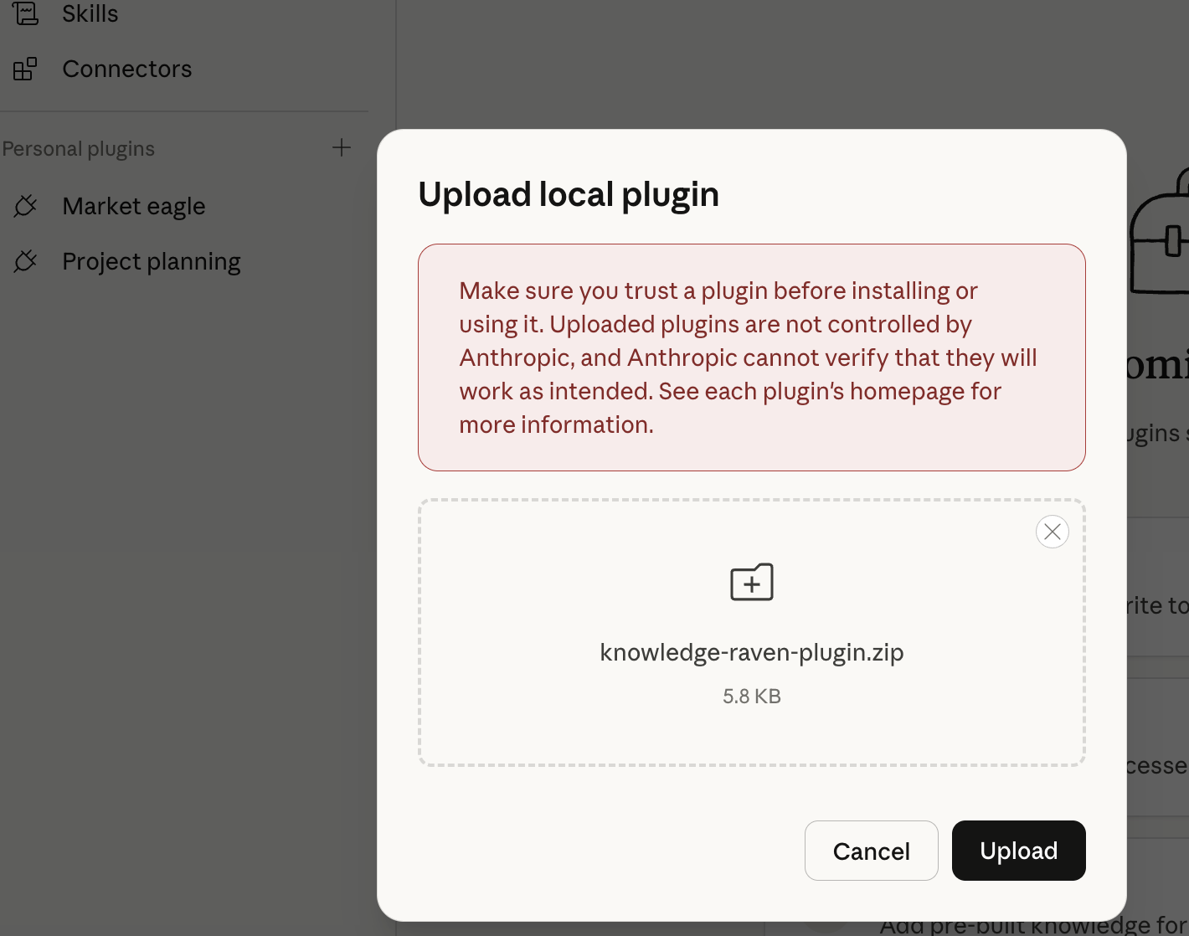The height and width of the screenshot is (936, 1189).
Task: Go to the Connectors section label
Action: click(x=126, y=69)
